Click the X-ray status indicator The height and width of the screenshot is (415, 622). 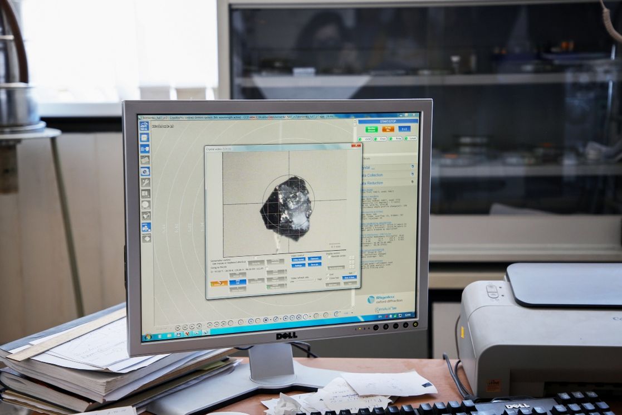395,139
